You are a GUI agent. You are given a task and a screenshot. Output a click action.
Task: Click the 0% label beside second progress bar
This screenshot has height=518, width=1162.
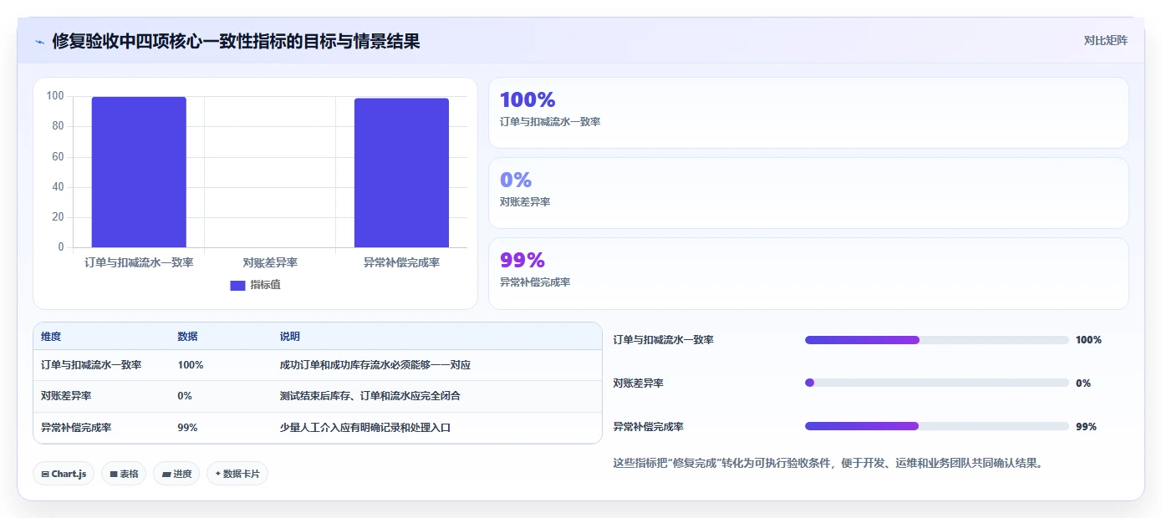(1083, 383)
